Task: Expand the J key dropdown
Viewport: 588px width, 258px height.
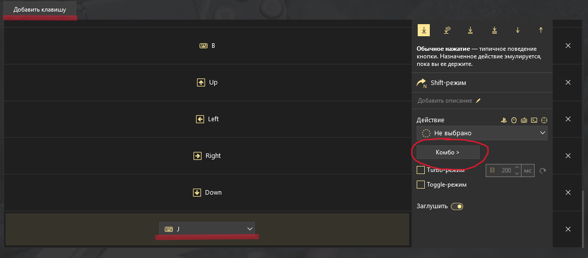Action: pyautogui.click(x=207, y=229)
